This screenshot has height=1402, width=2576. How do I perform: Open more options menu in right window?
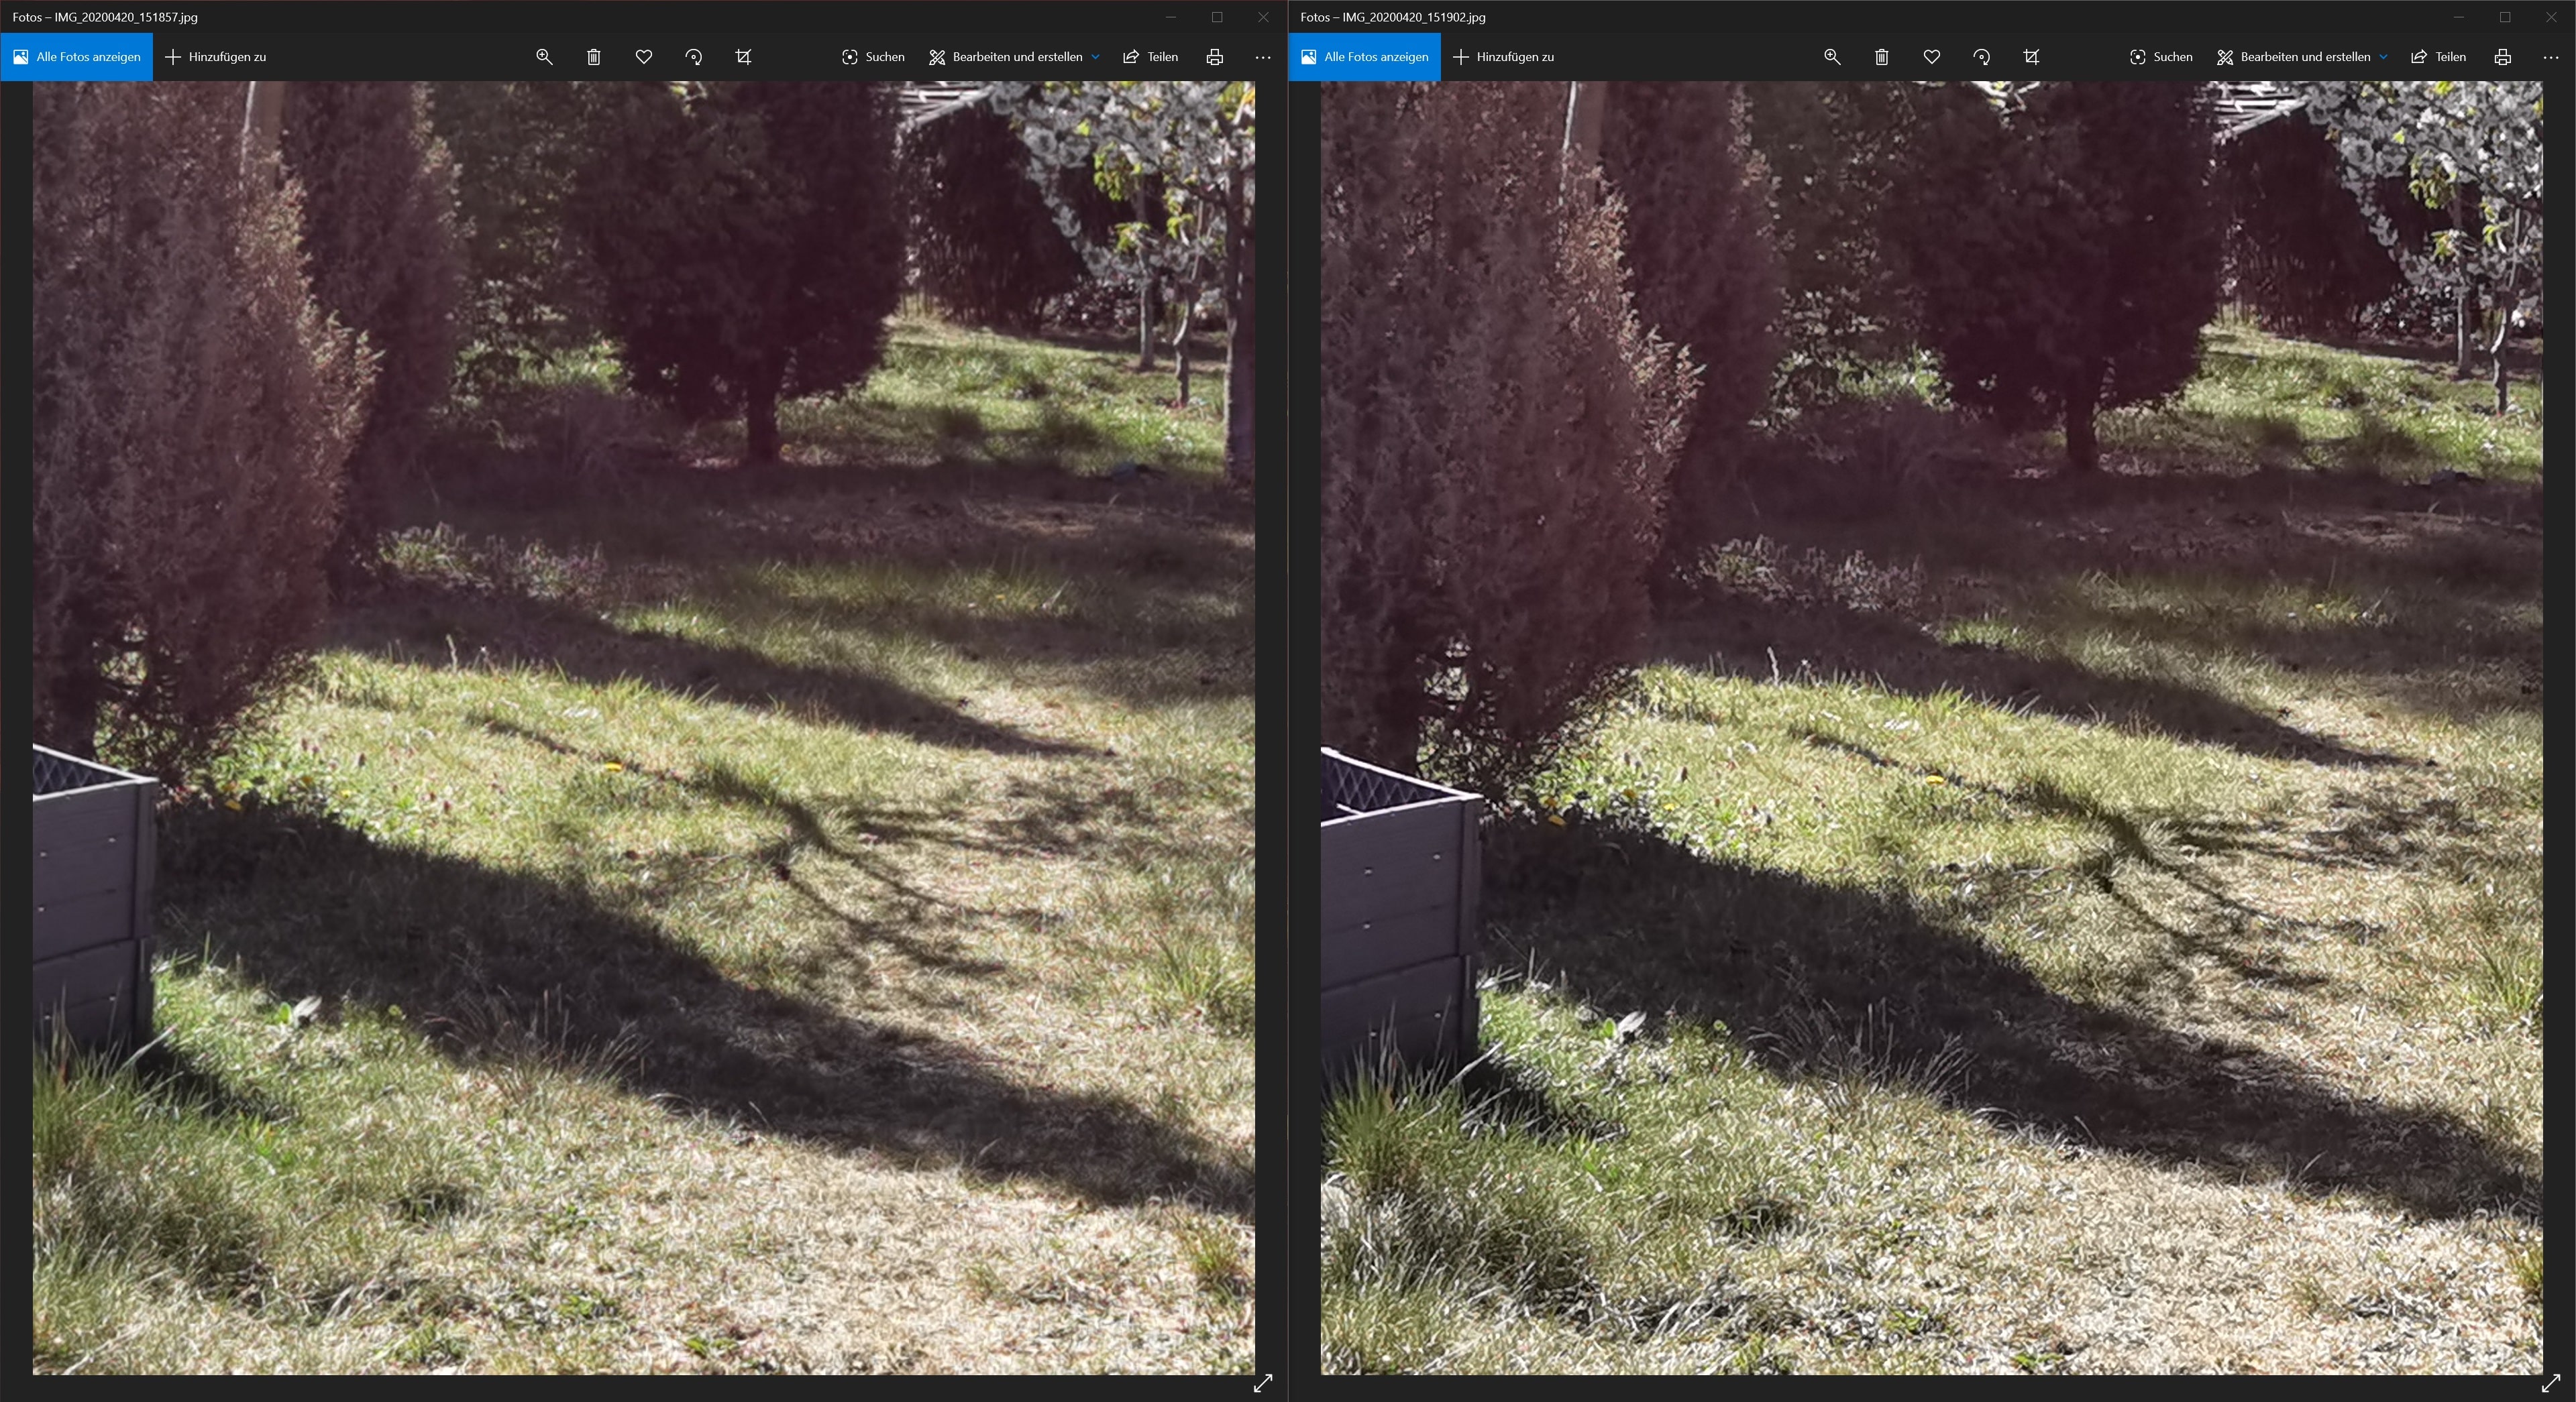tap(2551, 57)
